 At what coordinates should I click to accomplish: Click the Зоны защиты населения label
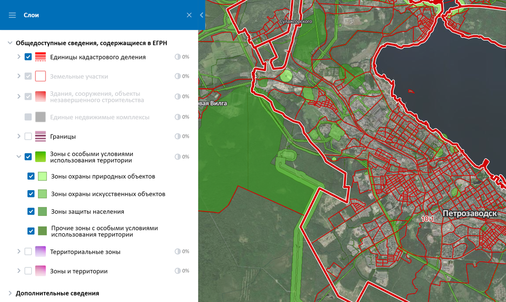tap(88, 212)
